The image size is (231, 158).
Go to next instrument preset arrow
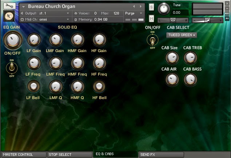coord(141,6)
